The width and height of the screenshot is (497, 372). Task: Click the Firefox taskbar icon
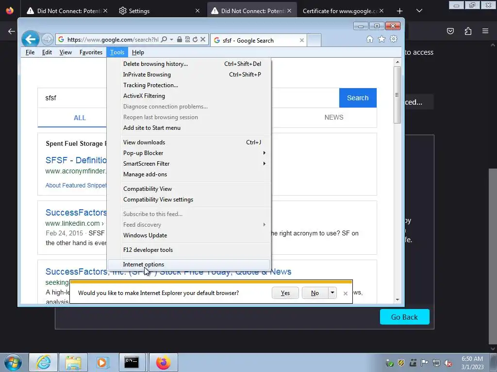[163, 362]
